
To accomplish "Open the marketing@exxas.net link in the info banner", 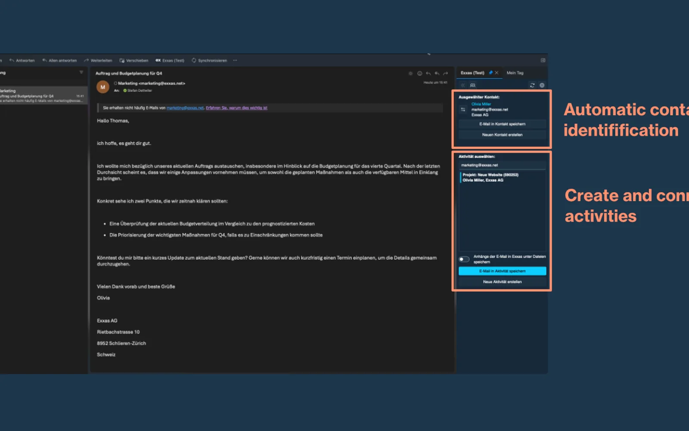I will click(185, 108).
